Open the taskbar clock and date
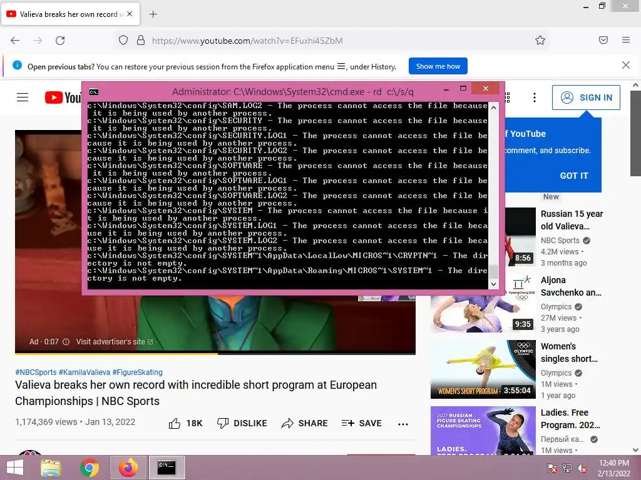This screenshot has width=641, height=480. pos(613,468)
